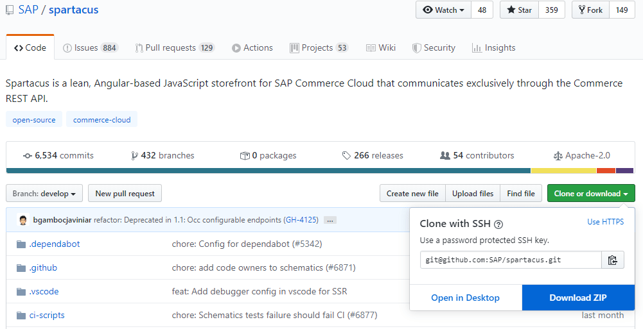Click the Download ZIP button
This screenshot has width=643, height=329.
point(578,298)
